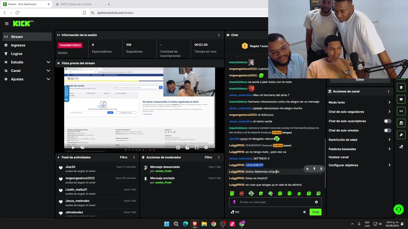
Task: Click the microphone icon in message box
Action: click(x=234, y=202)
